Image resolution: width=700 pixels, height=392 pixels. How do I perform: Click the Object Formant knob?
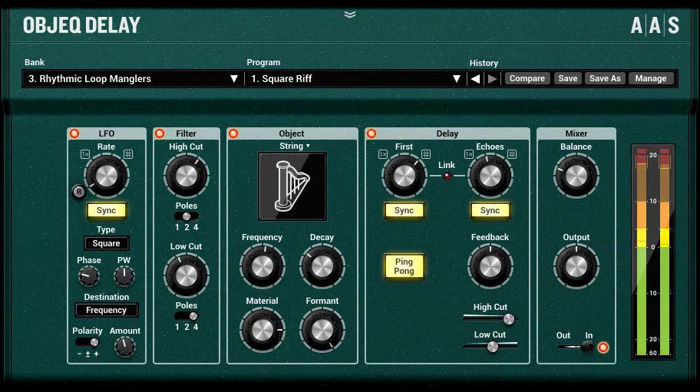click(322, 330)
